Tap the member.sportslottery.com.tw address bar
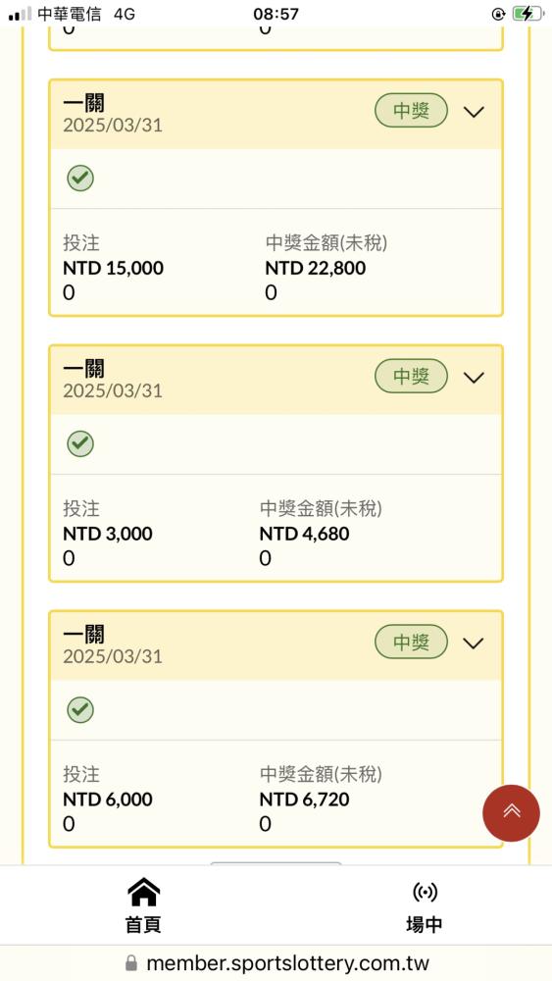Screen dimensions: 552x981 click(276, 963)
